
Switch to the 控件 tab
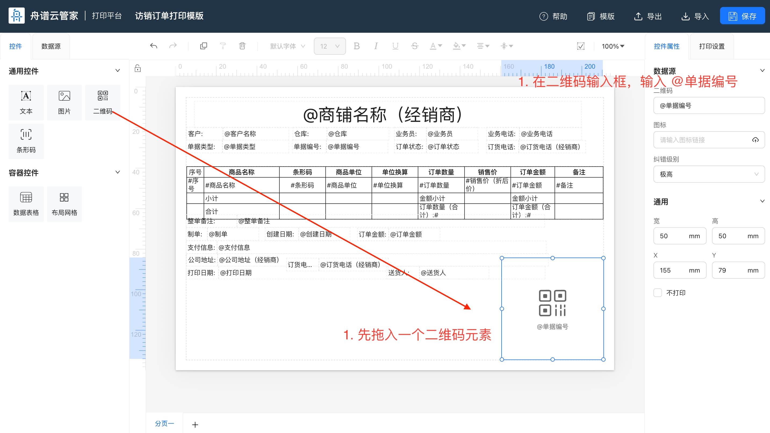pyautogui.click(x=16, y=46)
